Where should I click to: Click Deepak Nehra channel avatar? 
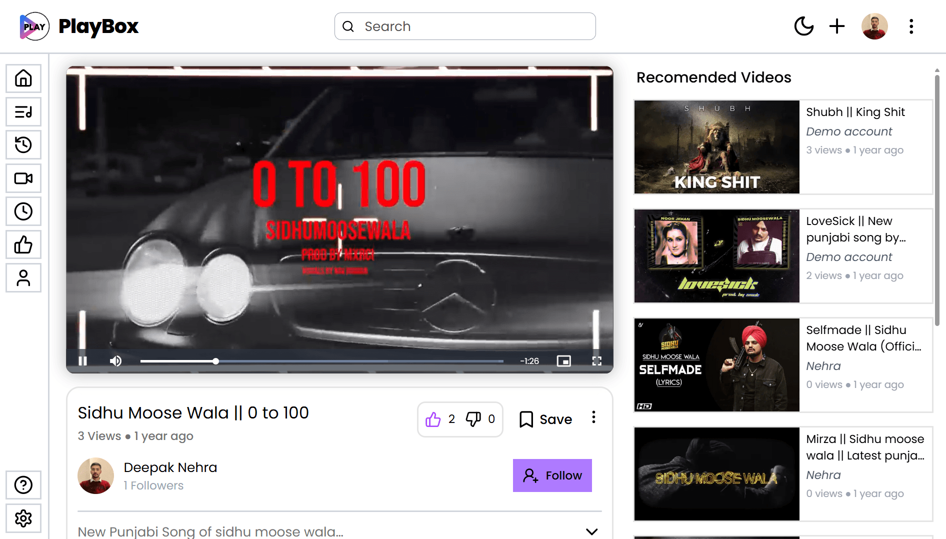(96, 475)
